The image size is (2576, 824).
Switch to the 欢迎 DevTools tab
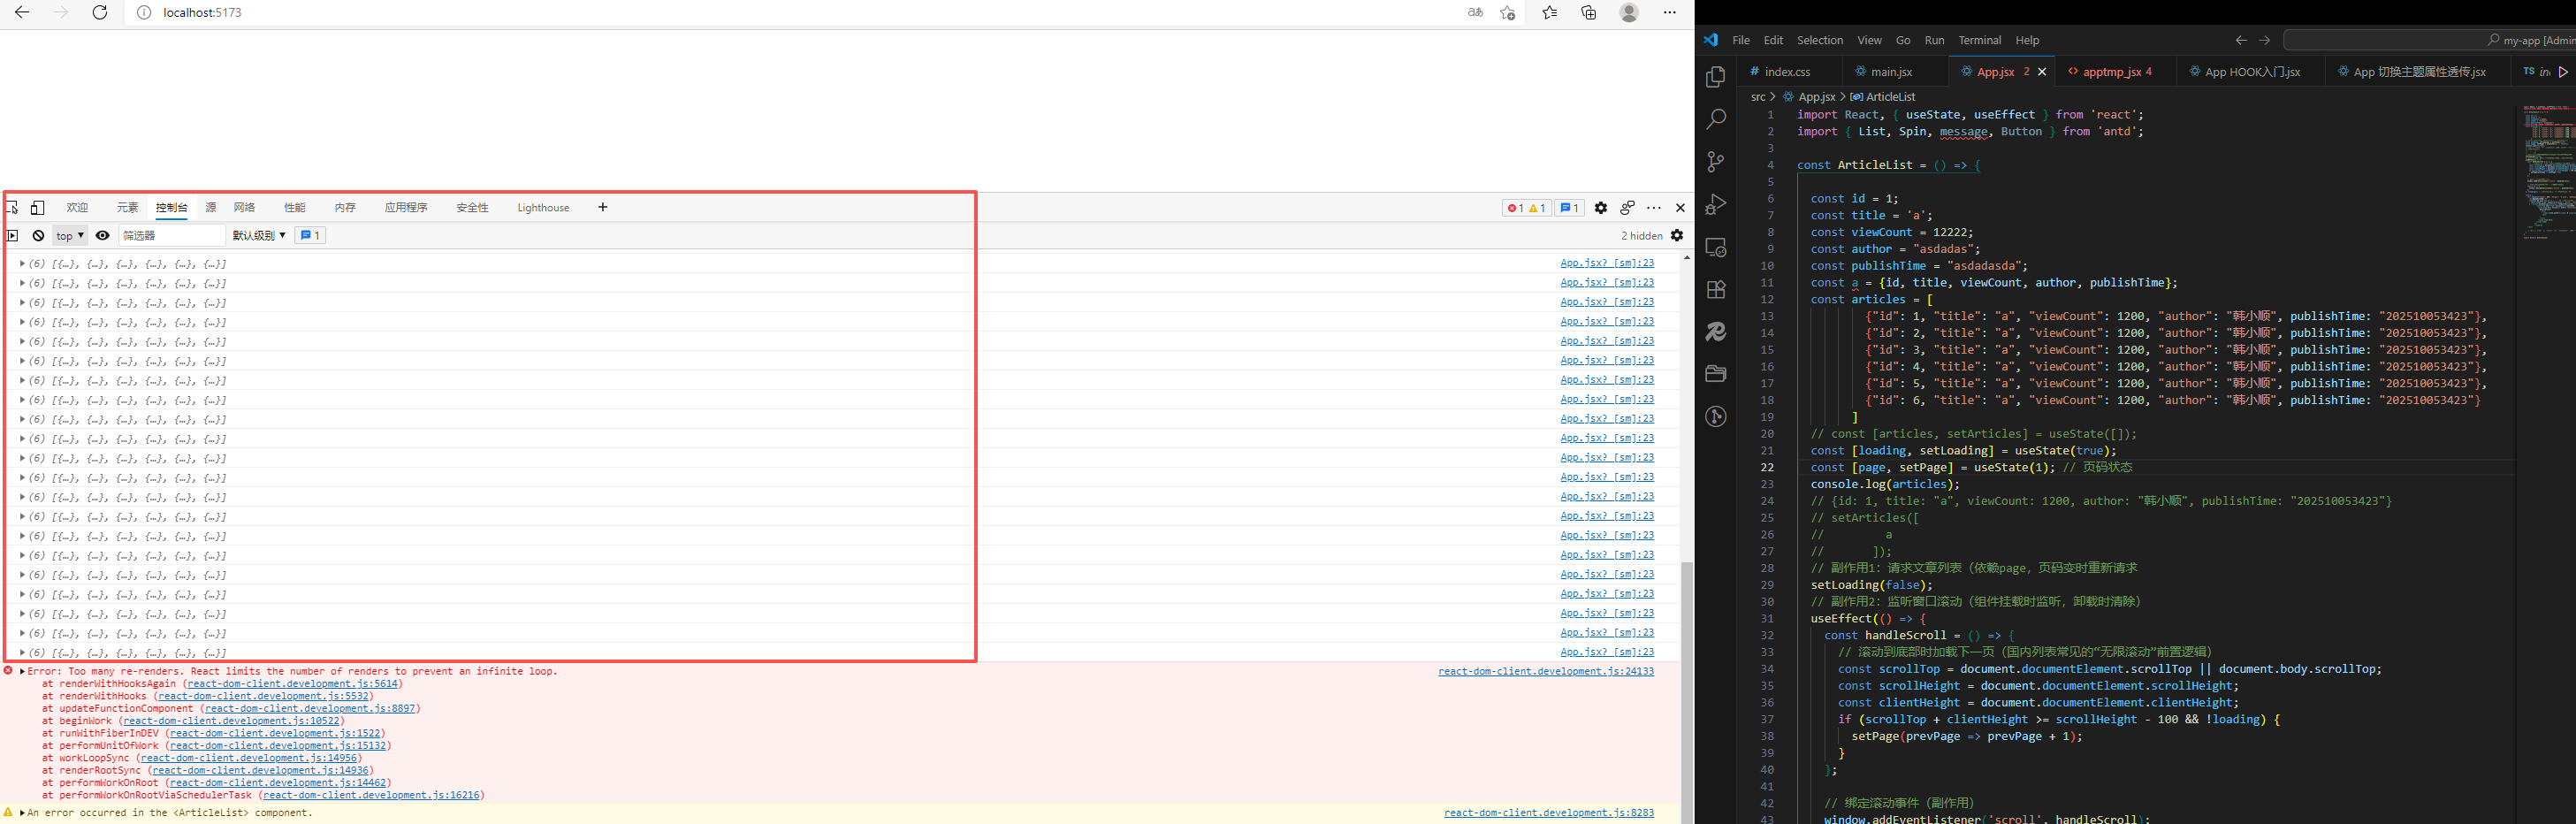(x=77, y=208)
